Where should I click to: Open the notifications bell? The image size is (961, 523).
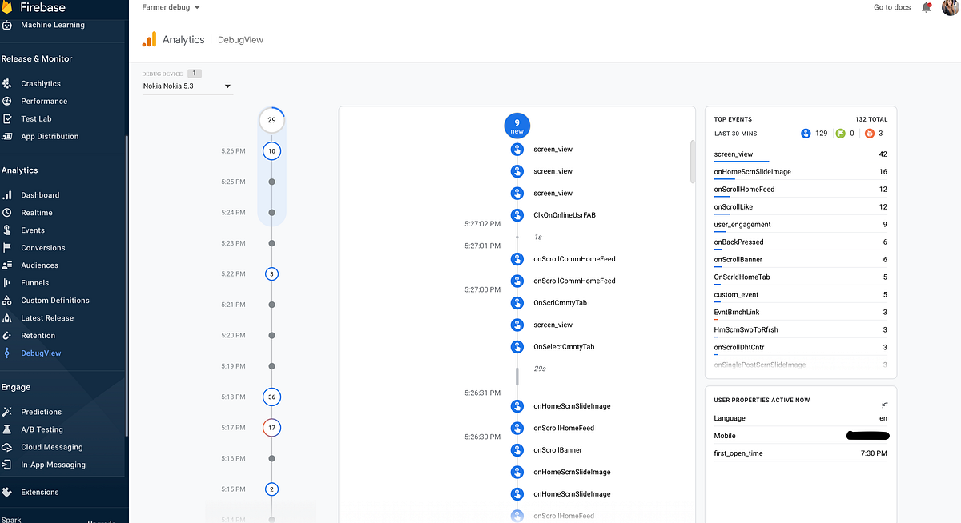point(927,7)
